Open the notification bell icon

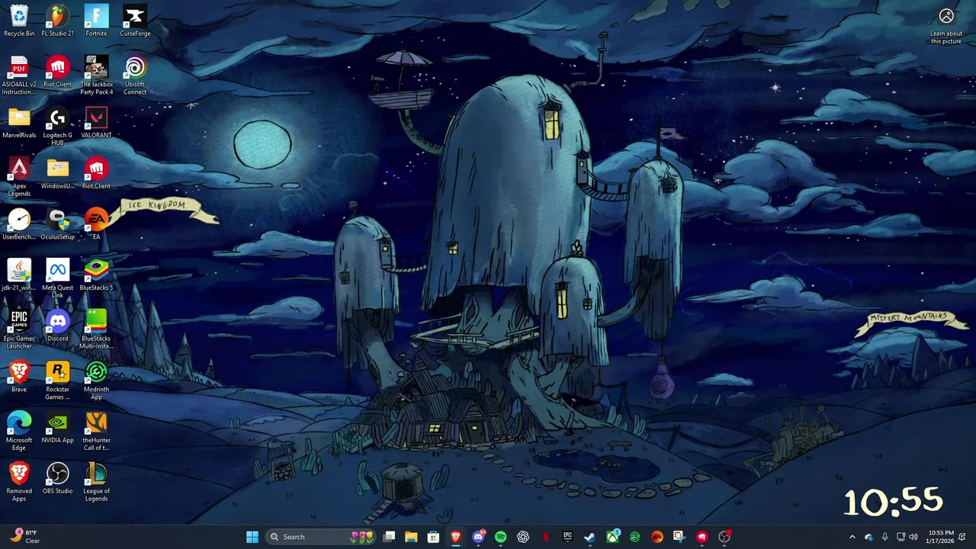[x=962, y=537]
